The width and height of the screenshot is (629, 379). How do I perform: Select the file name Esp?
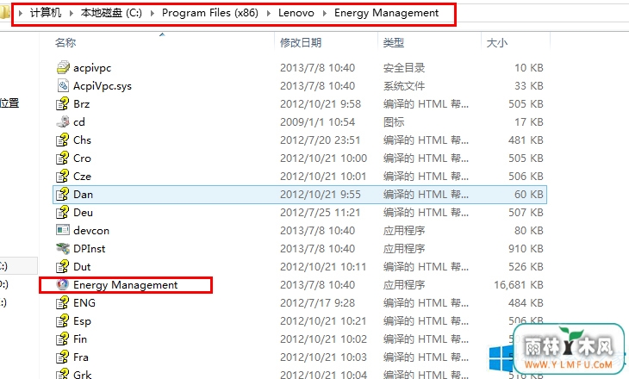[x=82, y=321]
